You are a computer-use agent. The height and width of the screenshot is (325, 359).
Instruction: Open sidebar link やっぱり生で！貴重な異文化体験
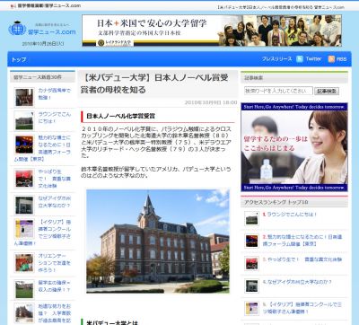click(x=55, y=179)
